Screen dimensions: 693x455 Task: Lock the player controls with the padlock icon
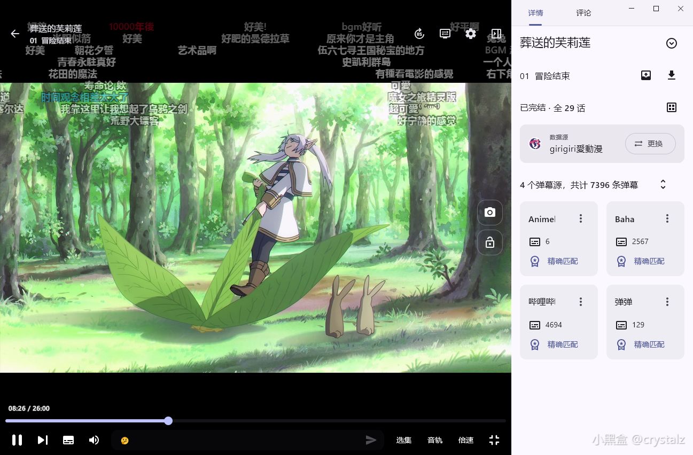click(490, 243)
